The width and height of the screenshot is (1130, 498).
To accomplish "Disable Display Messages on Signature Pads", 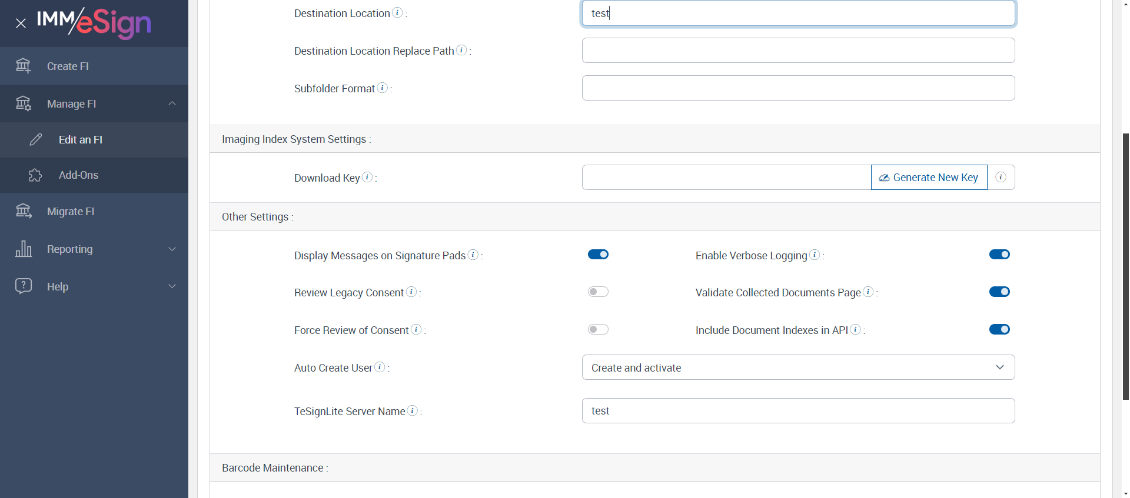I will point(598,255).
